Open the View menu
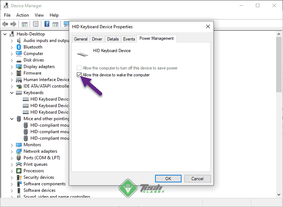 [x=39, y=15]
